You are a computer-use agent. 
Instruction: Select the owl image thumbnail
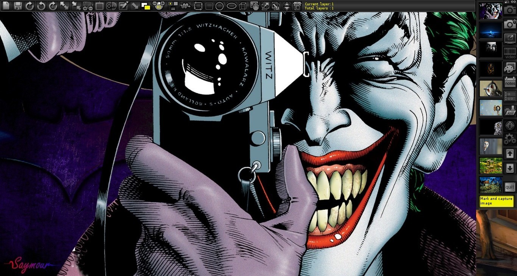(490, 88)
